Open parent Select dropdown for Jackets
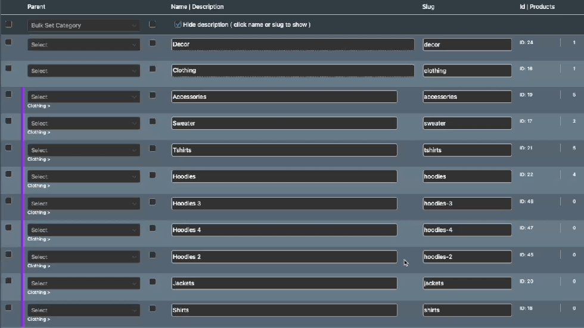The image size is (584, 328). coord(84,283)
